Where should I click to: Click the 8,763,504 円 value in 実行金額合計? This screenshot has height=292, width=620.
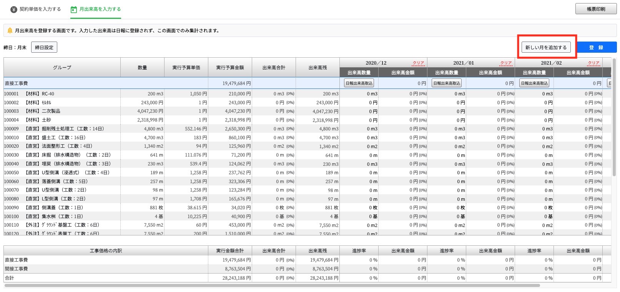click(238, 269)
